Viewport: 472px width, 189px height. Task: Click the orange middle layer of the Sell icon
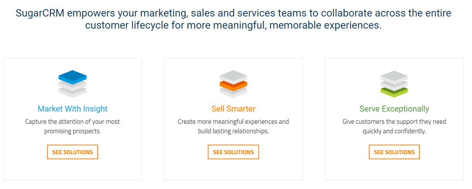pos(233,85)
